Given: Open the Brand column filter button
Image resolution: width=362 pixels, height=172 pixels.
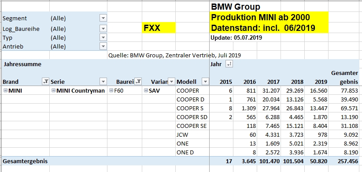Looking at the screenshot, I should pos(45,82).
